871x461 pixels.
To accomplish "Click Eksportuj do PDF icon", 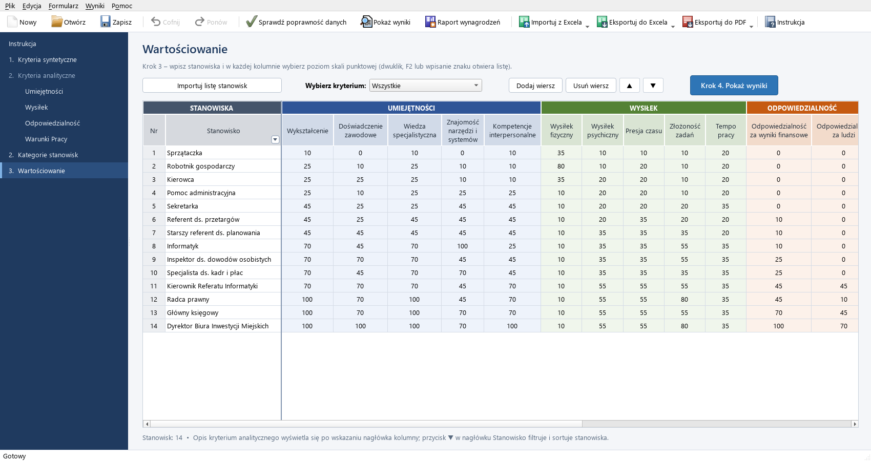I will click(688, 22).
